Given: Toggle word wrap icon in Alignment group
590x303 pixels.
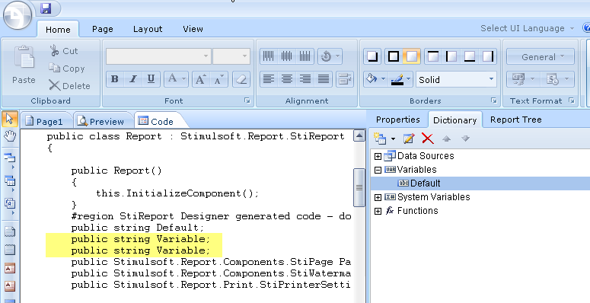Looking at the screenshot, I should (345, 79).
